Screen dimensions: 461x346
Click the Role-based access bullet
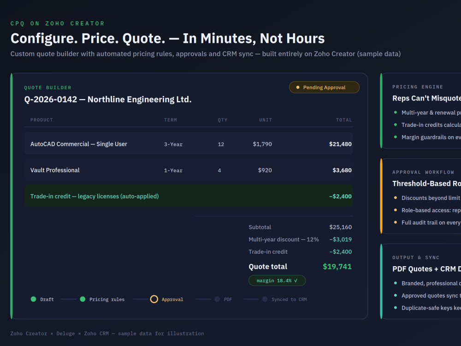coord(431,210)
